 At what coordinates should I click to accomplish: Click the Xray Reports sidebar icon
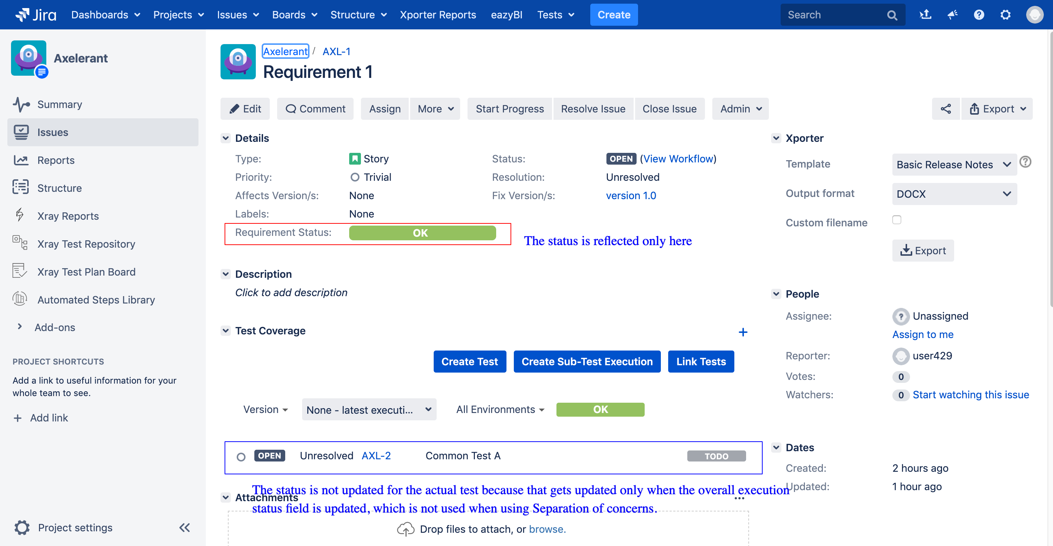20,215
